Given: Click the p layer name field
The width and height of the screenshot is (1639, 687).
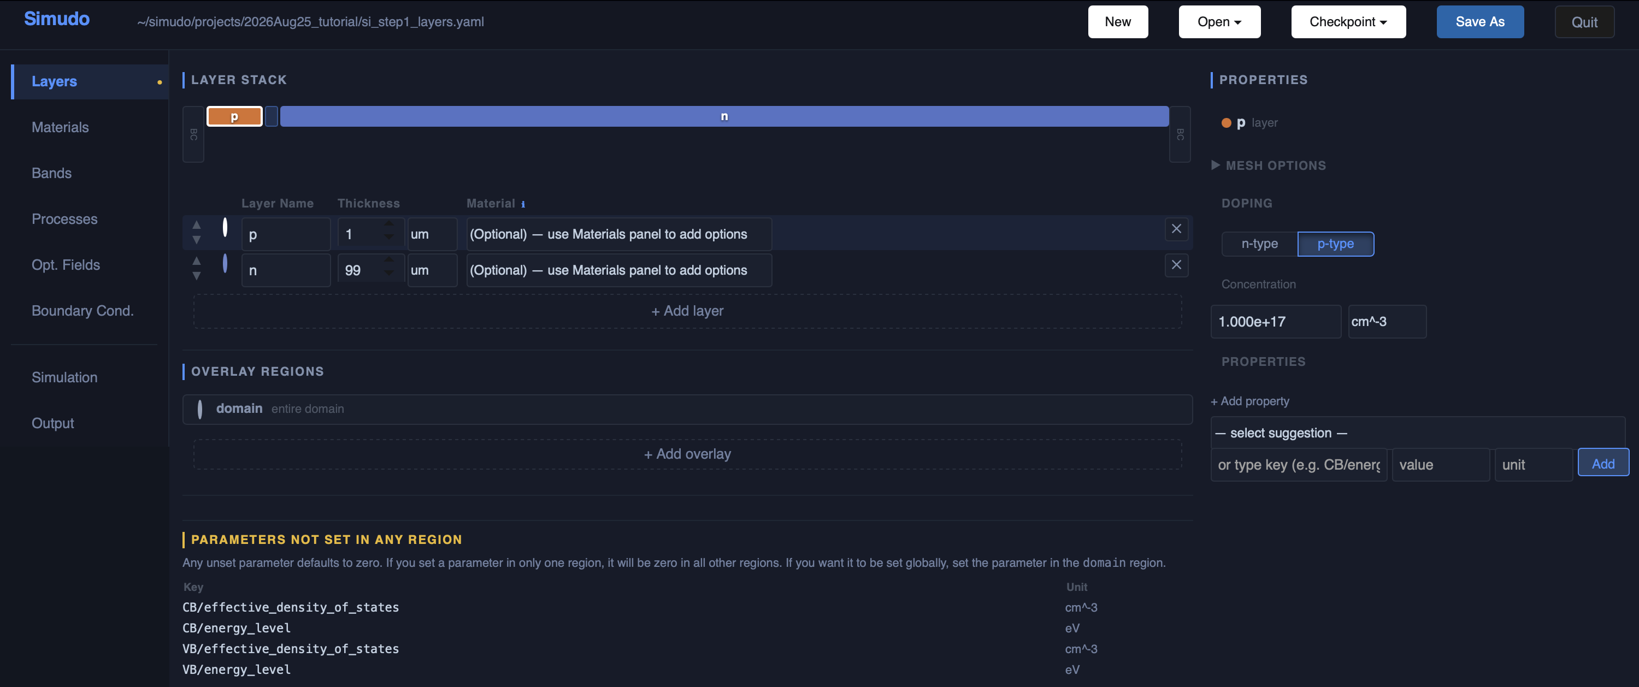Looking at the screenshot, I should pos(286,234).
